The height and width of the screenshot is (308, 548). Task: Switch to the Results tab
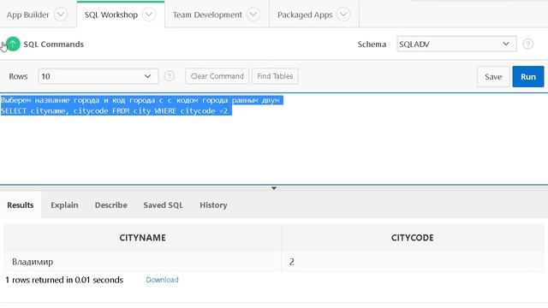(21, 205)
